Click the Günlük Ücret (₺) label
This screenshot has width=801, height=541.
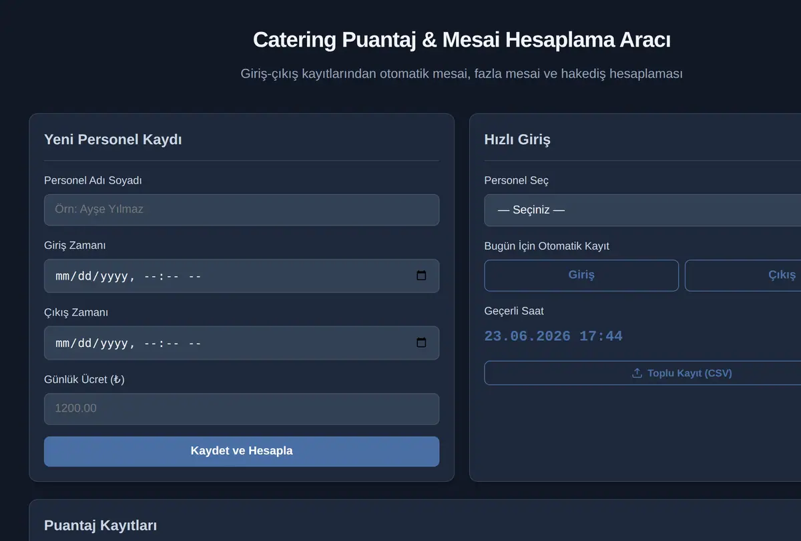point(84,380)
